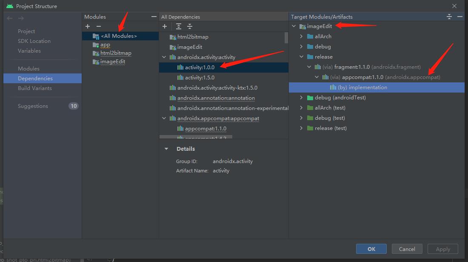The height and width of the screenshot is (262, 468).
Task: Click the release (test) folder icon
Action: pos(310,128)
